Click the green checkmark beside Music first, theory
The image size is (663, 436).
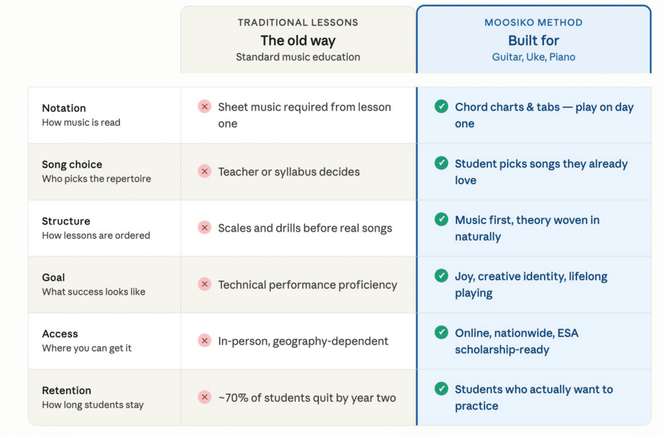coord(442,219)
